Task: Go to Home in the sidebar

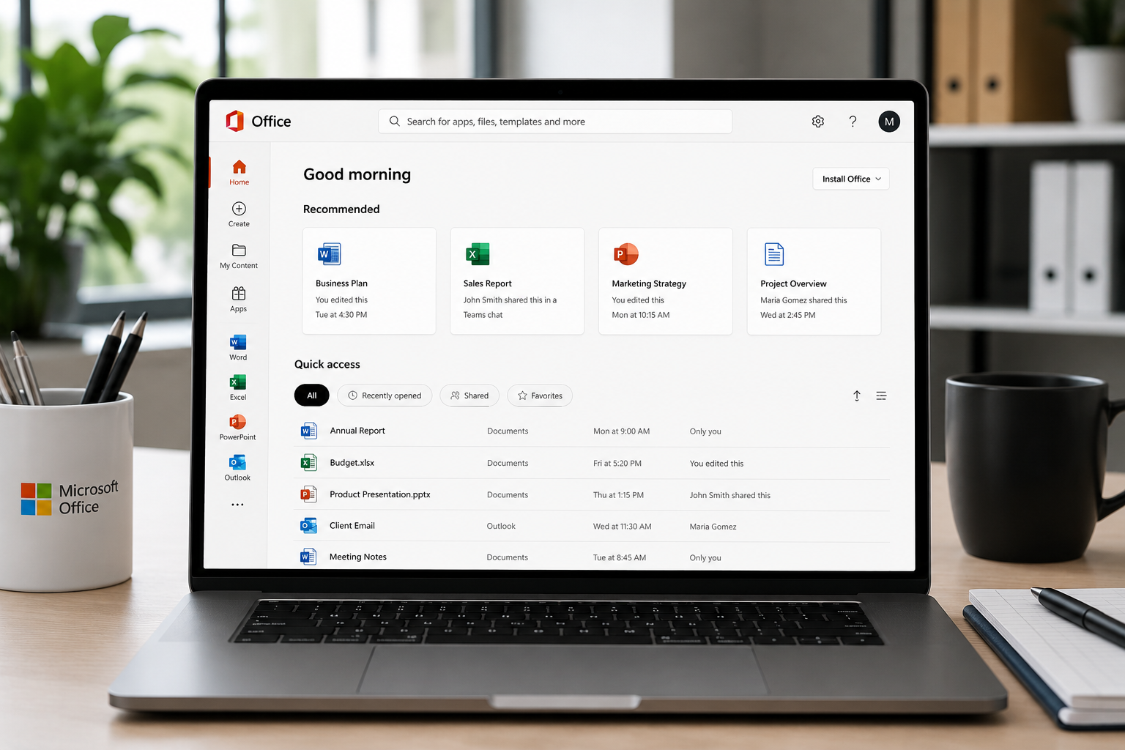Action: click(239, 172)
